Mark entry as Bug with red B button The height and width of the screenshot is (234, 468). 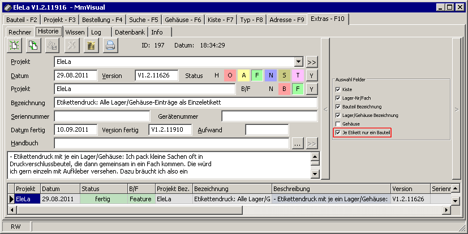click(x=284, y=89)
